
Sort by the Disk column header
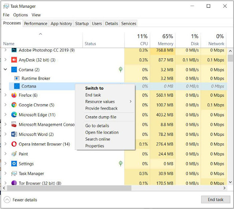[188, 40]
